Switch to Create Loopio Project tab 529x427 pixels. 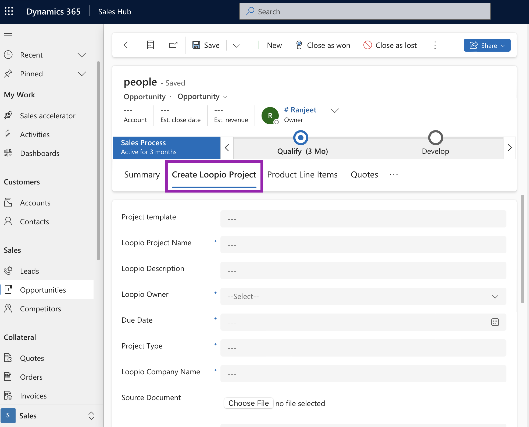[214, 175]
